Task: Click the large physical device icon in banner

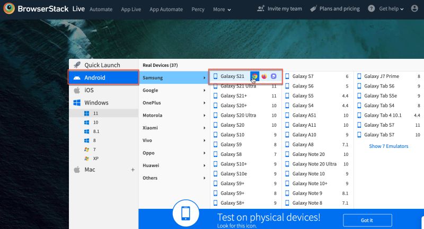Action: (x=186, y=213)
